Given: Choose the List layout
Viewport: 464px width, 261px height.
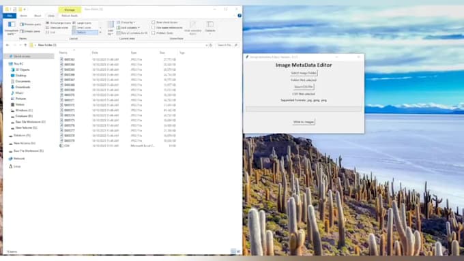Looking at the screenshot, I should tap(50, 32).
